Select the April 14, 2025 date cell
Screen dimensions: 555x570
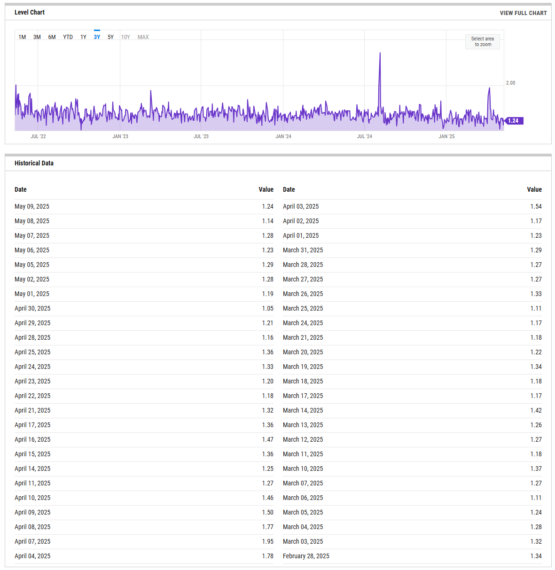tap(32, 468)
